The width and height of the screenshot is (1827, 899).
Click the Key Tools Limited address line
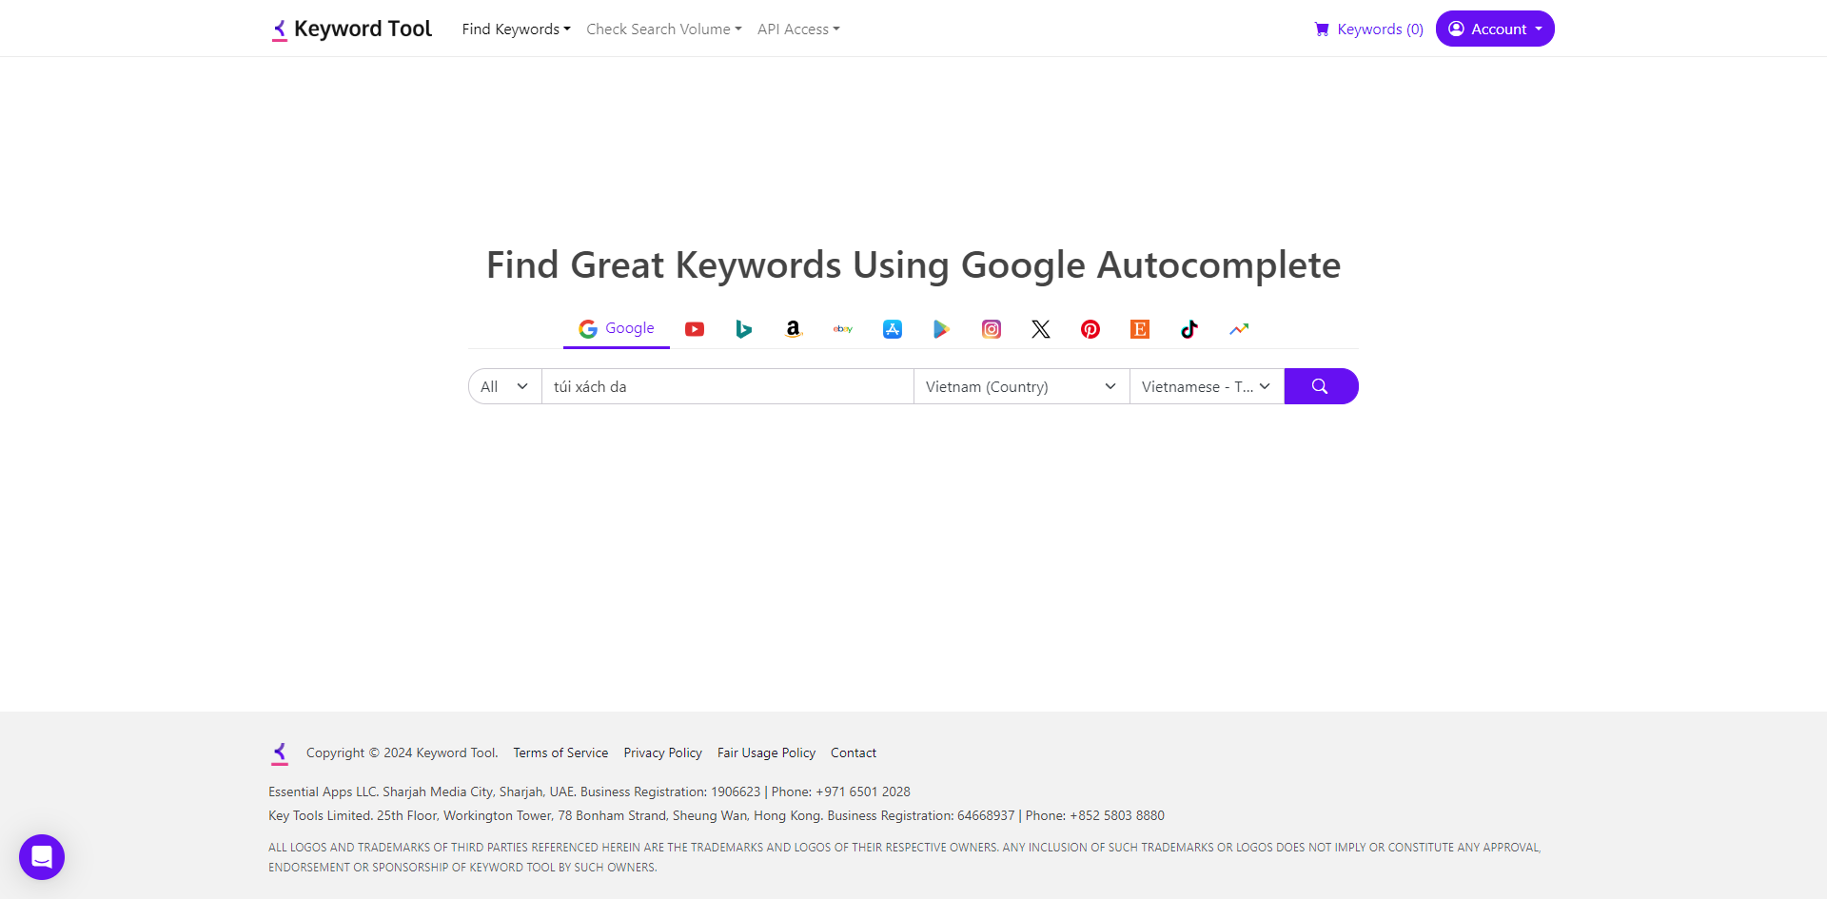[x=717, y=815]
